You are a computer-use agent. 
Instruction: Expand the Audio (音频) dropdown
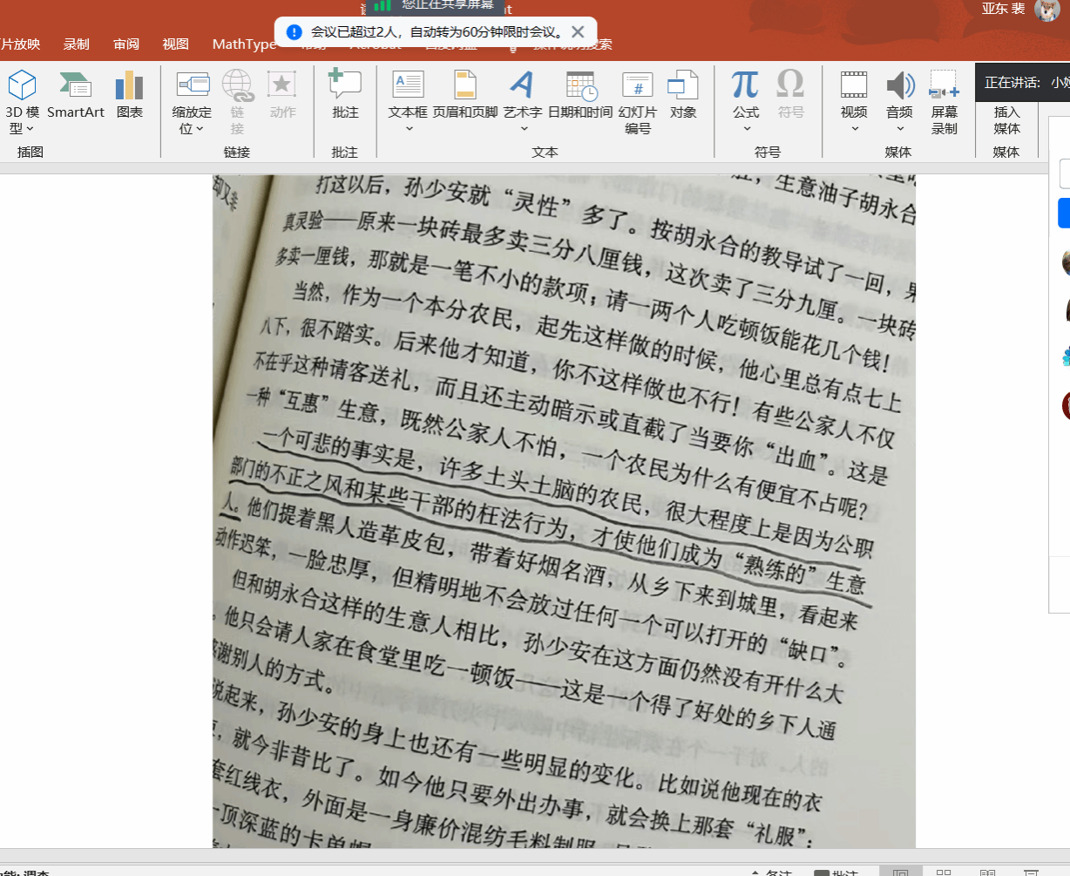point(899,129)
